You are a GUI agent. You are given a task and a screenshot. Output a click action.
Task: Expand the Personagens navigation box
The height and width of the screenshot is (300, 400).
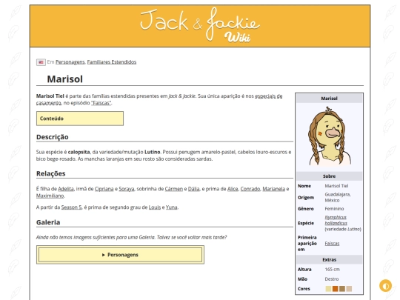120,255
